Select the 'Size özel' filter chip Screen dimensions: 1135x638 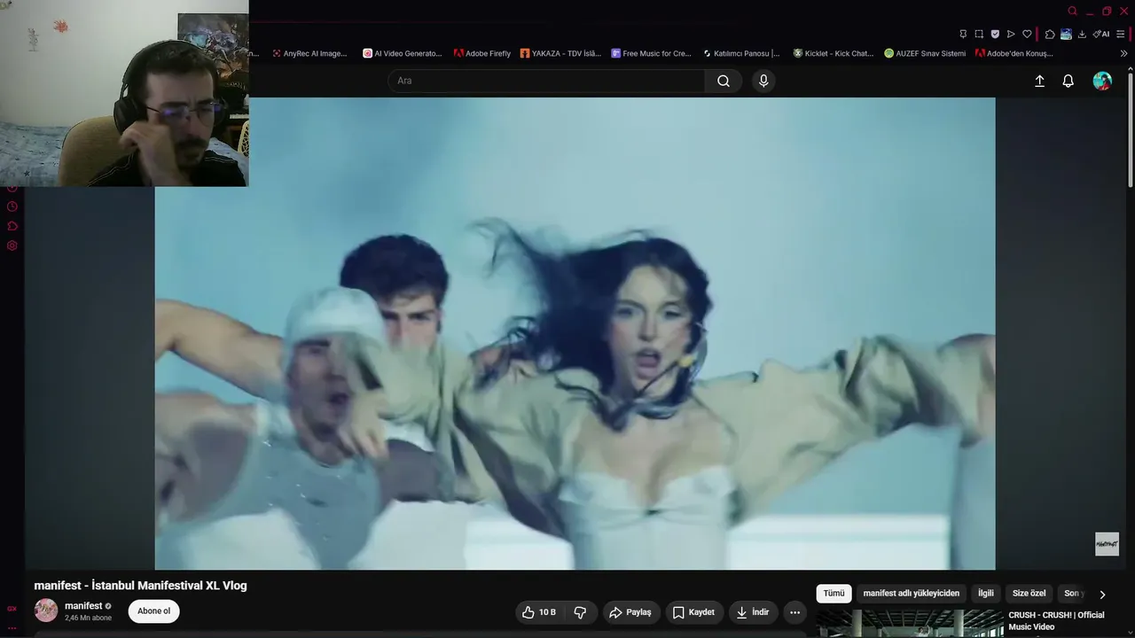(1029, 594)
